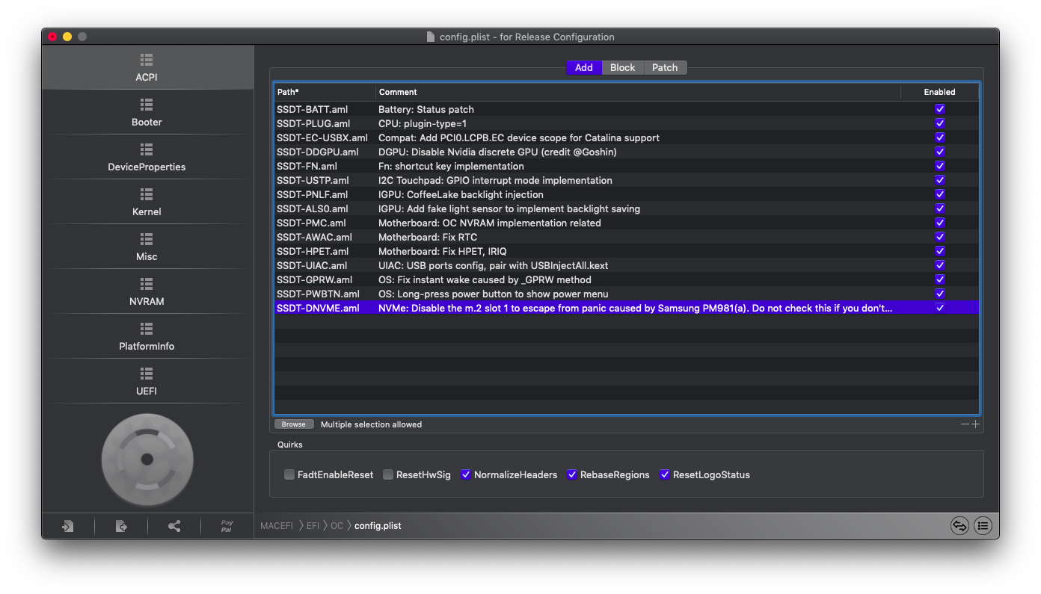
Task: Switch to the Block tab
Action: (x=622, y=67)
